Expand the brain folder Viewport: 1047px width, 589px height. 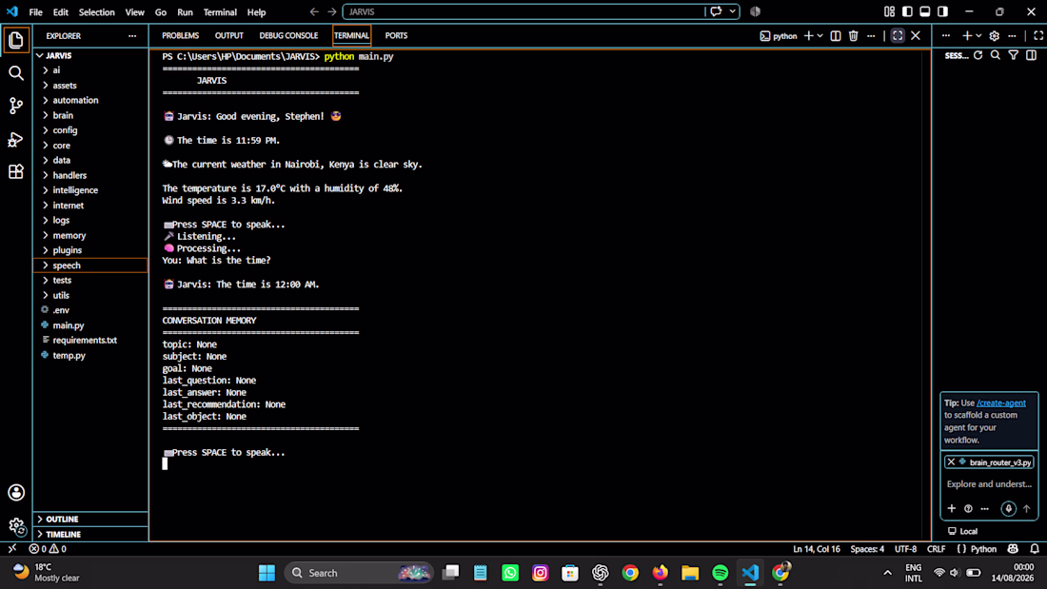(x=90, y=115)
